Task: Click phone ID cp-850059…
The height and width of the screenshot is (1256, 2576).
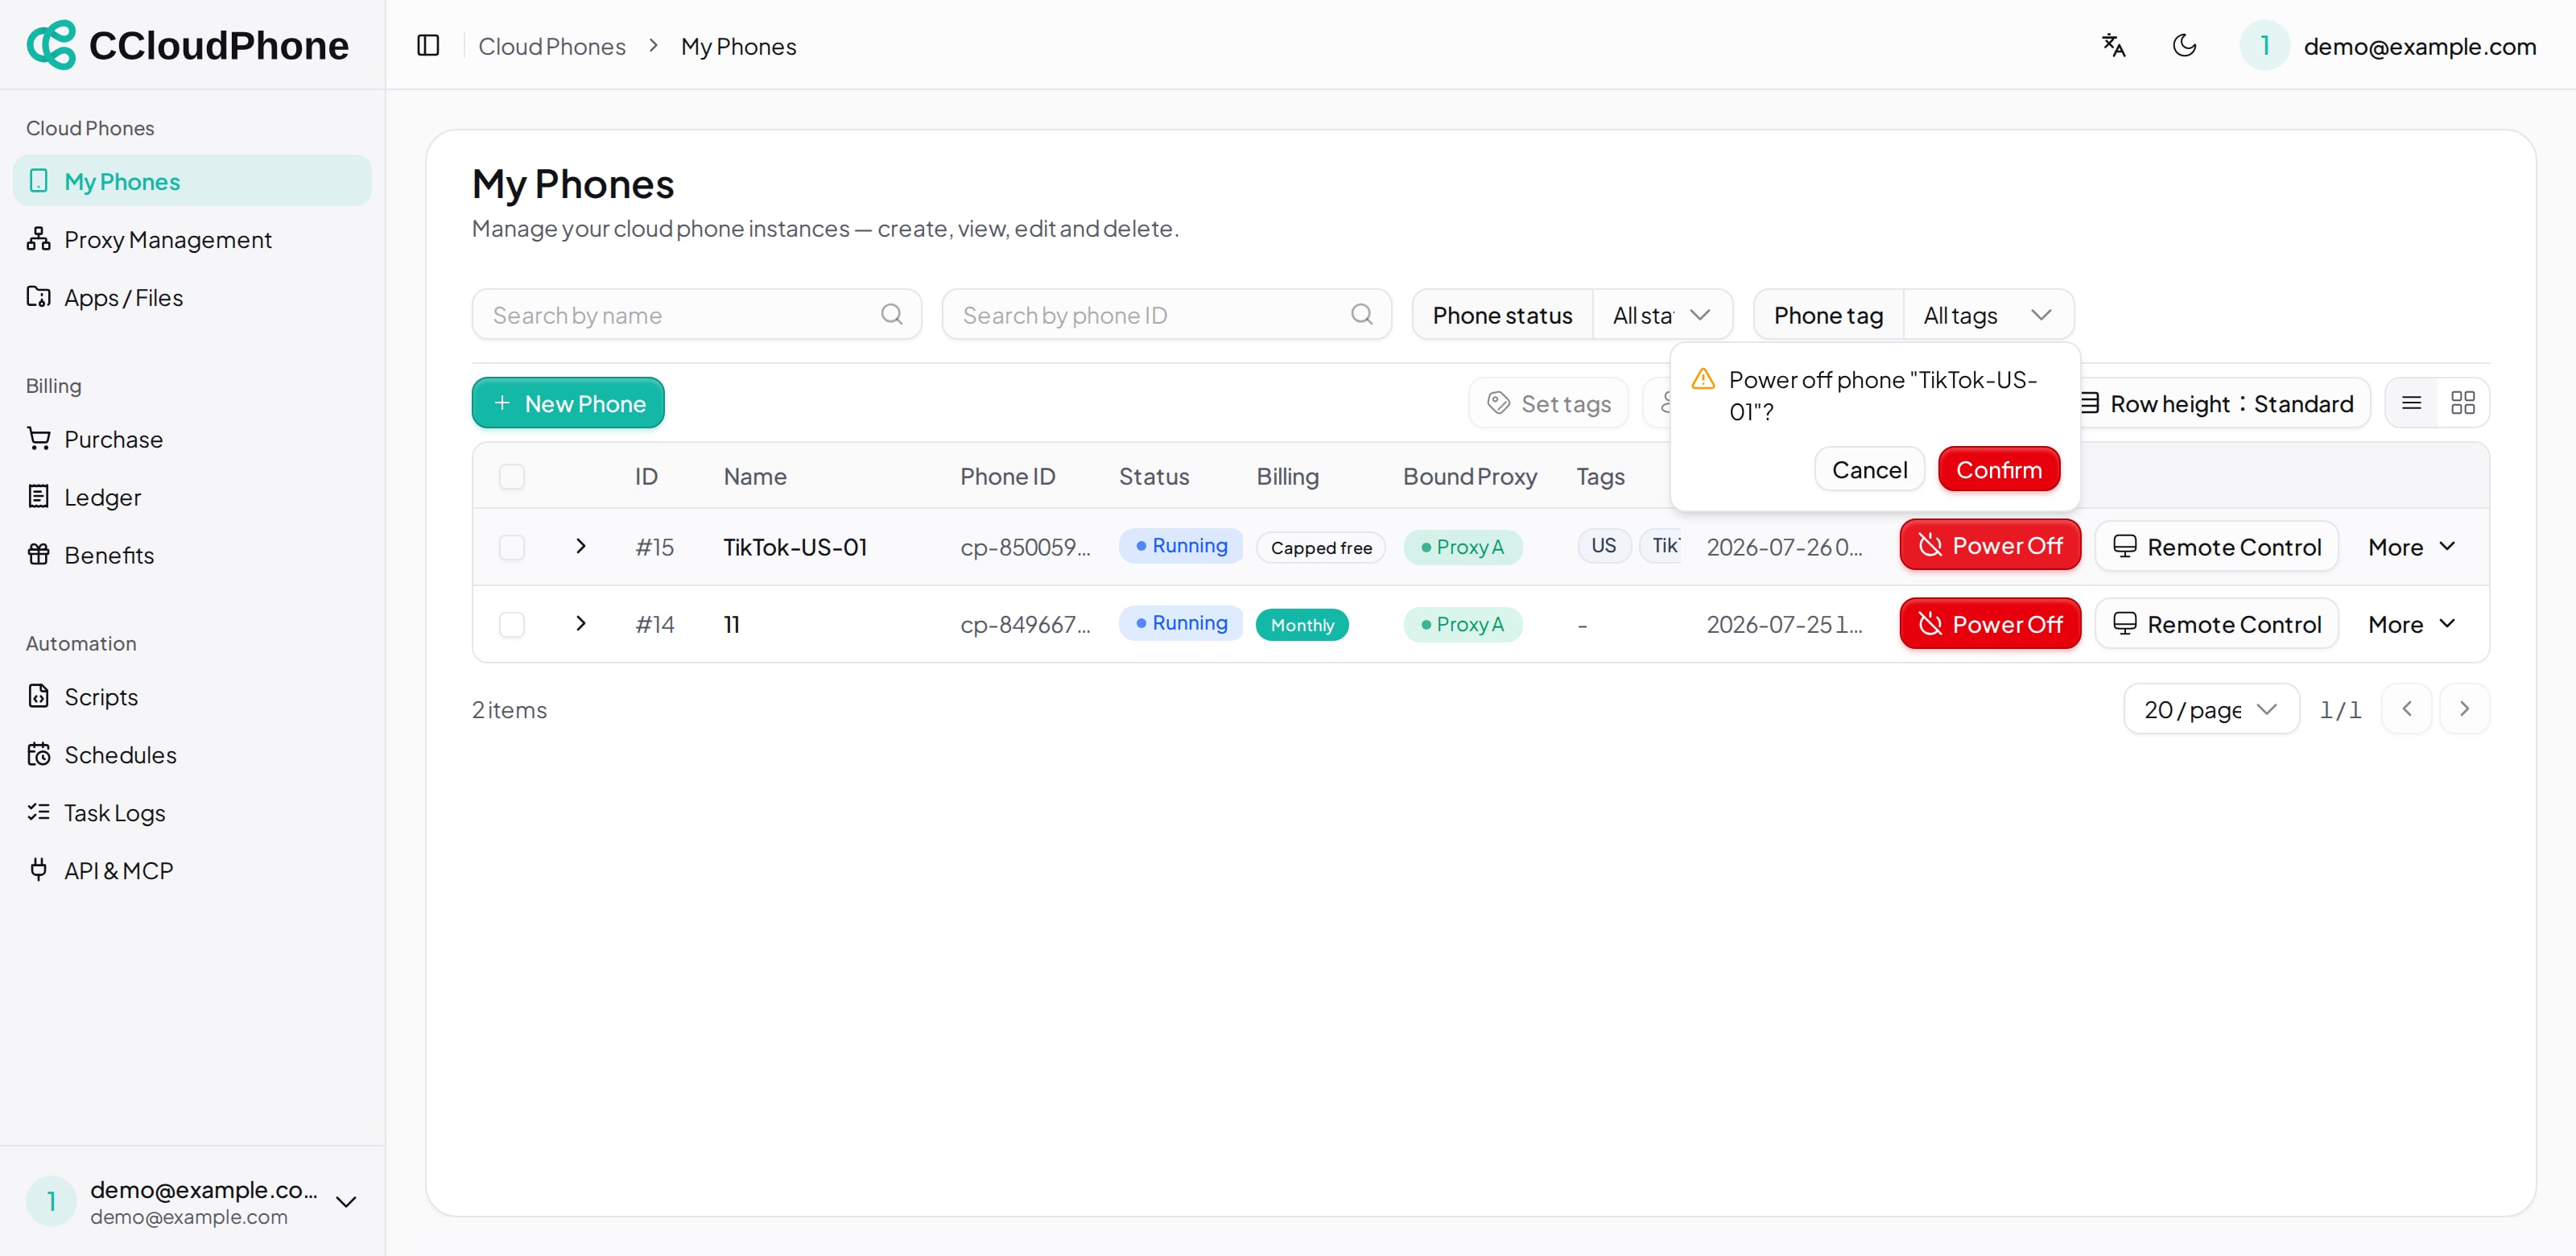Action: click(1025, 547)
